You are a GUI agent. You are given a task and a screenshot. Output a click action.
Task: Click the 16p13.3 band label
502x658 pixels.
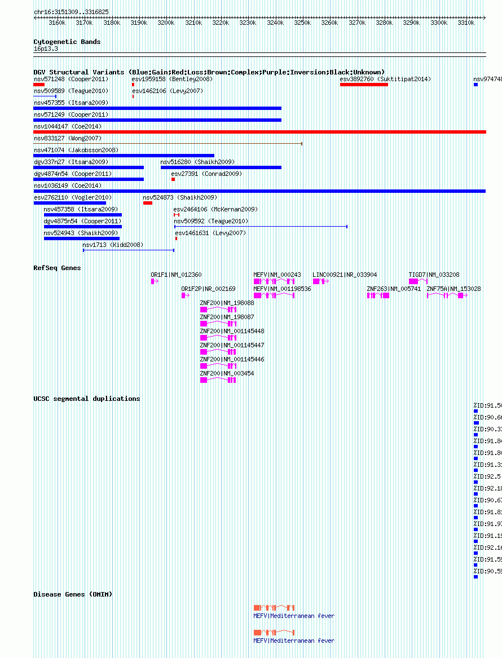pyautogui.click(x=46, y=48)
